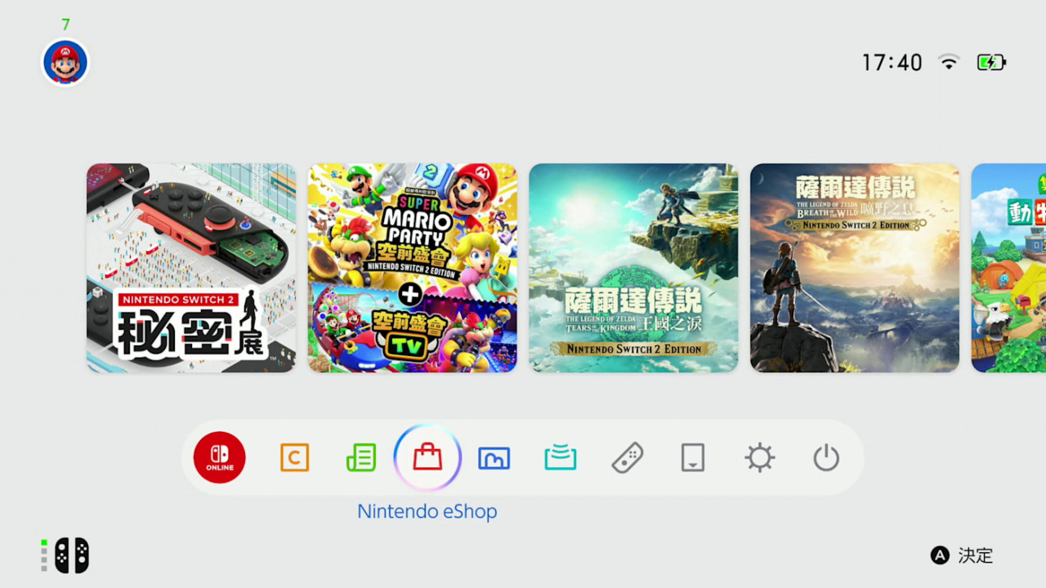Open the Virtual Game Cards icon

693,457
